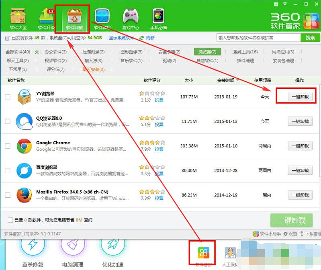Click the green 搜索 button
This screenshot has height=270, width=321.
pyautogui.click(x=310, y=38)
